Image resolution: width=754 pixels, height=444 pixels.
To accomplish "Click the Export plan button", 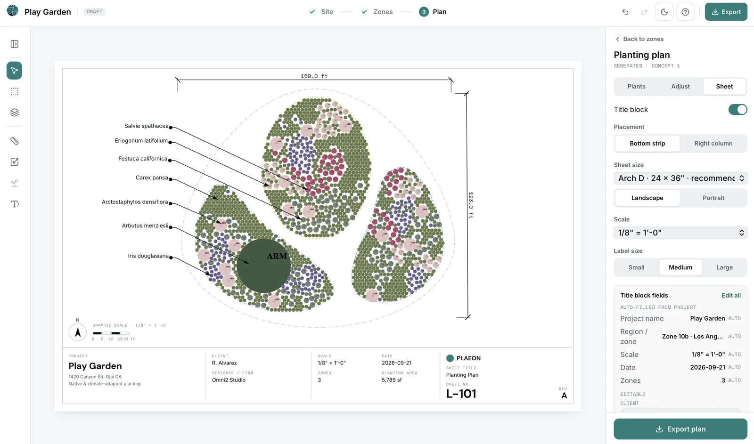I will [680, 429].
